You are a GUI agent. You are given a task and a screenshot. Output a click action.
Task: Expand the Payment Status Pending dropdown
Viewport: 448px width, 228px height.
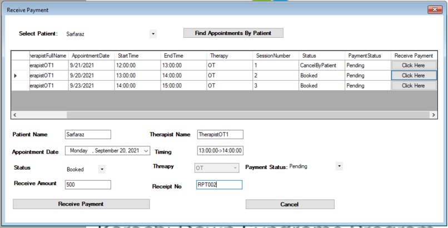point(339,166)
